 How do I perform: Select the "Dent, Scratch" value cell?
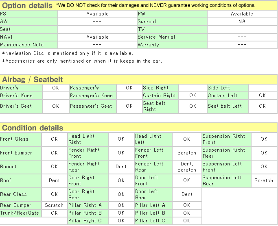click(x=187, y=167)
